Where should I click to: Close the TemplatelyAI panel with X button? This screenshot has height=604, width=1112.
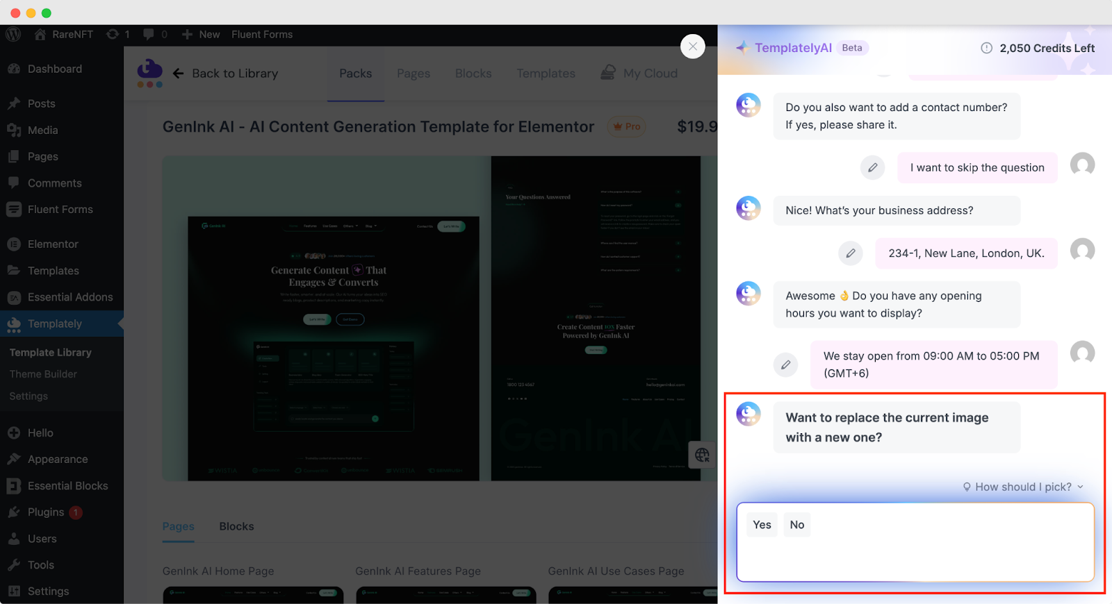tap(693, 47)
